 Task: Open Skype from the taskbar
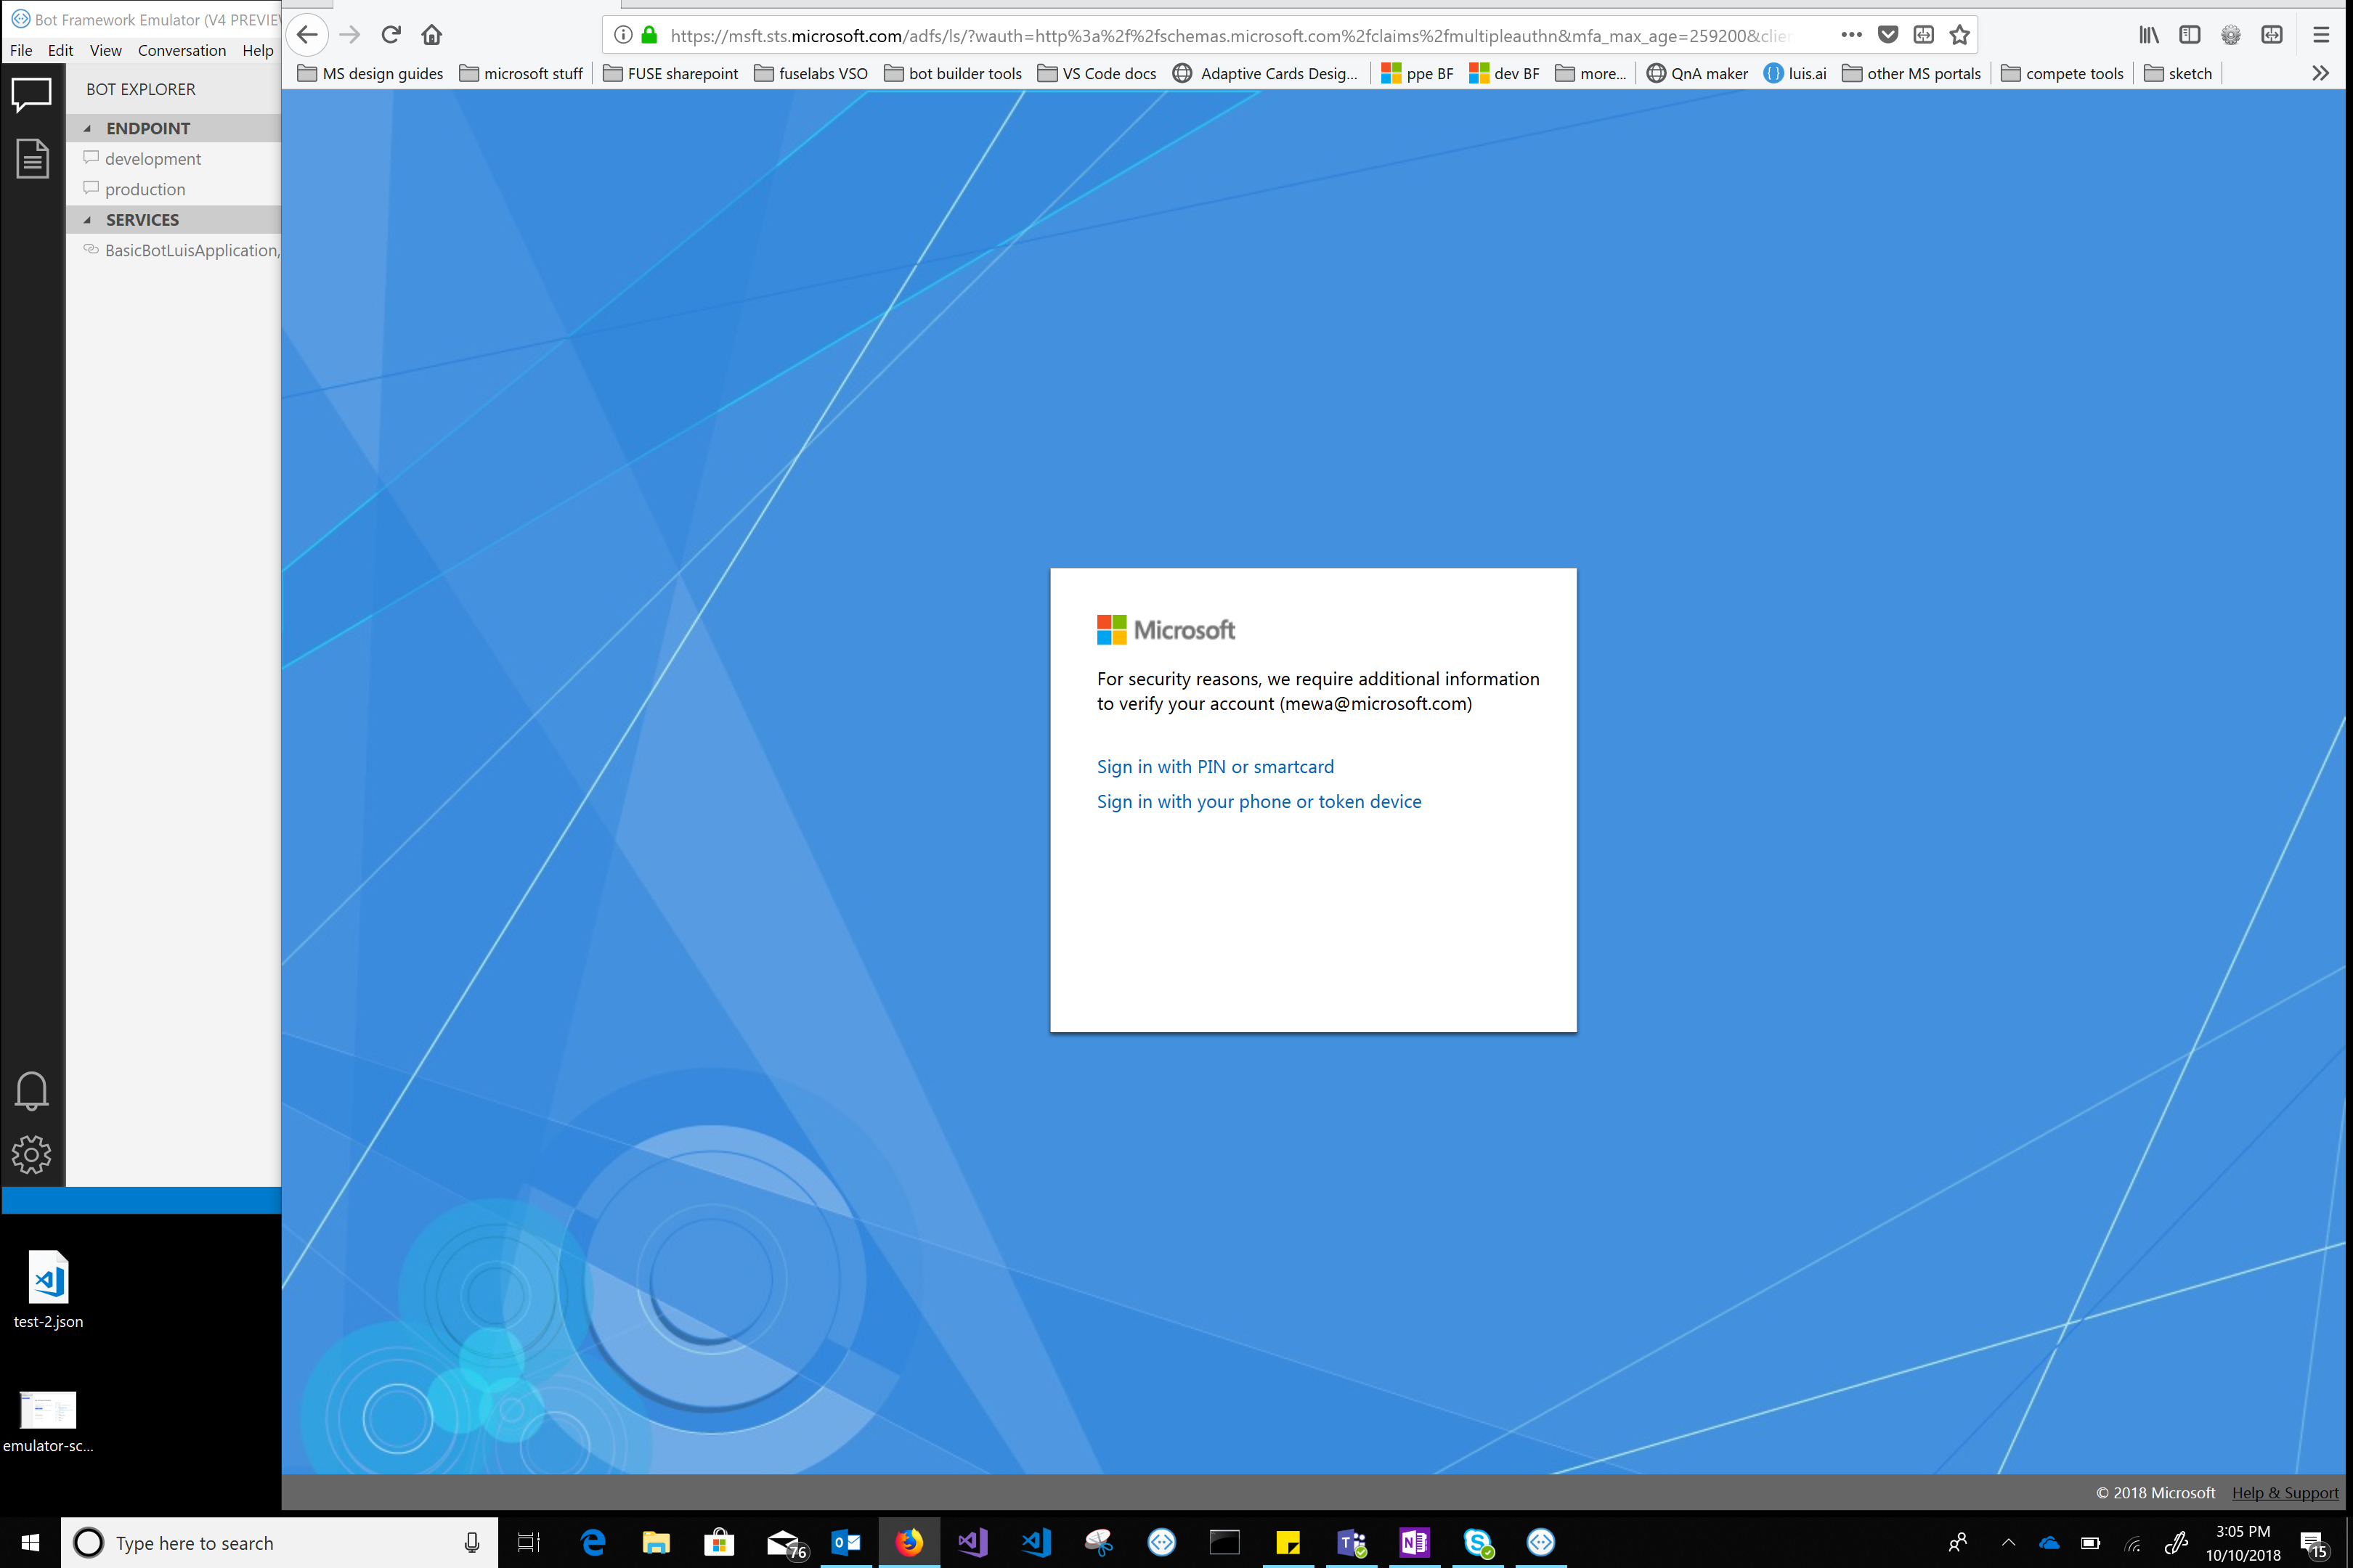[x=1479, y=1542]
